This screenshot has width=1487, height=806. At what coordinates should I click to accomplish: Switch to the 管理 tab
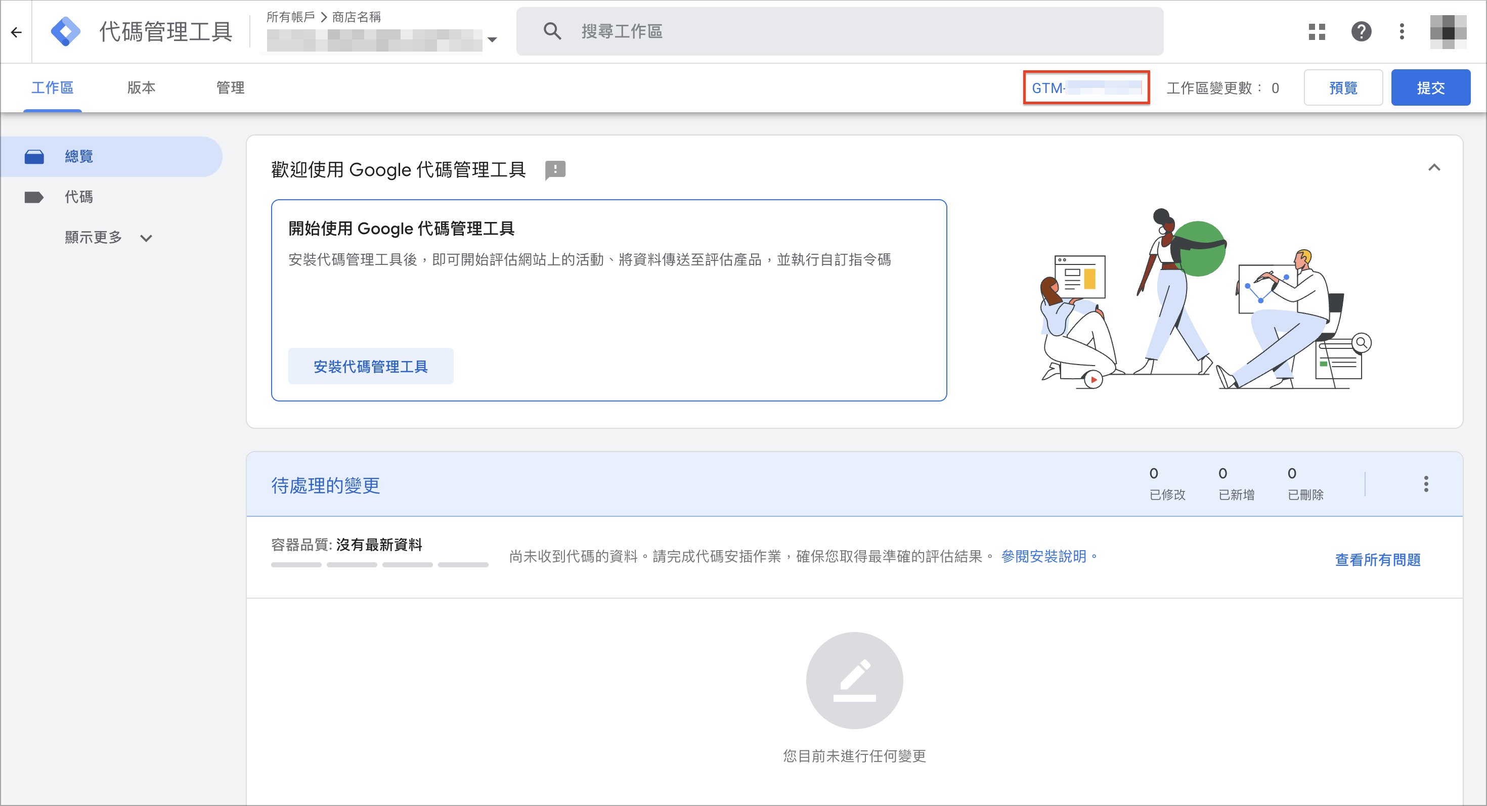click(x=230, y=87)
